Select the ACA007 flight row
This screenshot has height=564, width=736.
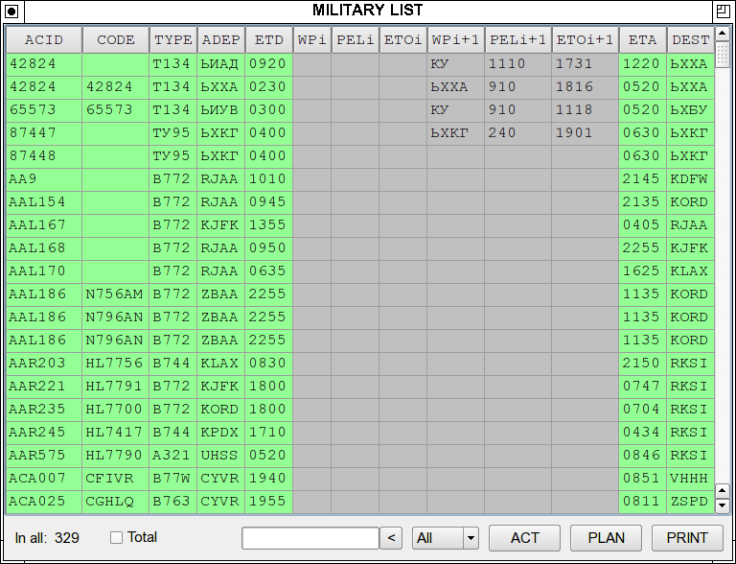coord(360,479)
